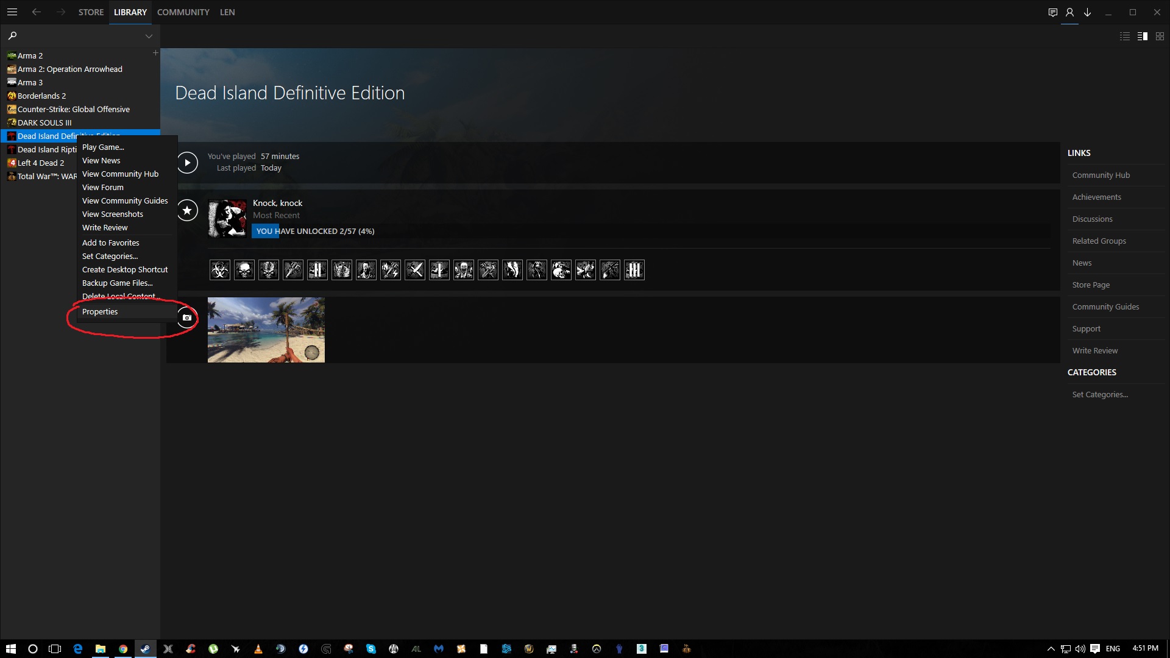
Task: Click the screenshots camera circle icon
Action: tap(187, 317)
